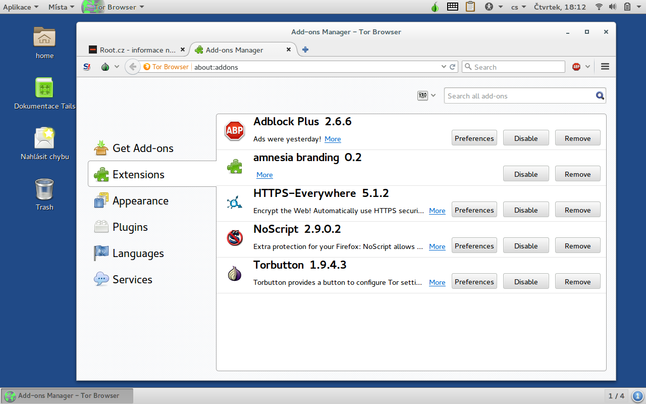The image size is (646, 404).
Task: Click the search magnifier in add-ons search
Action: point(600,96)
